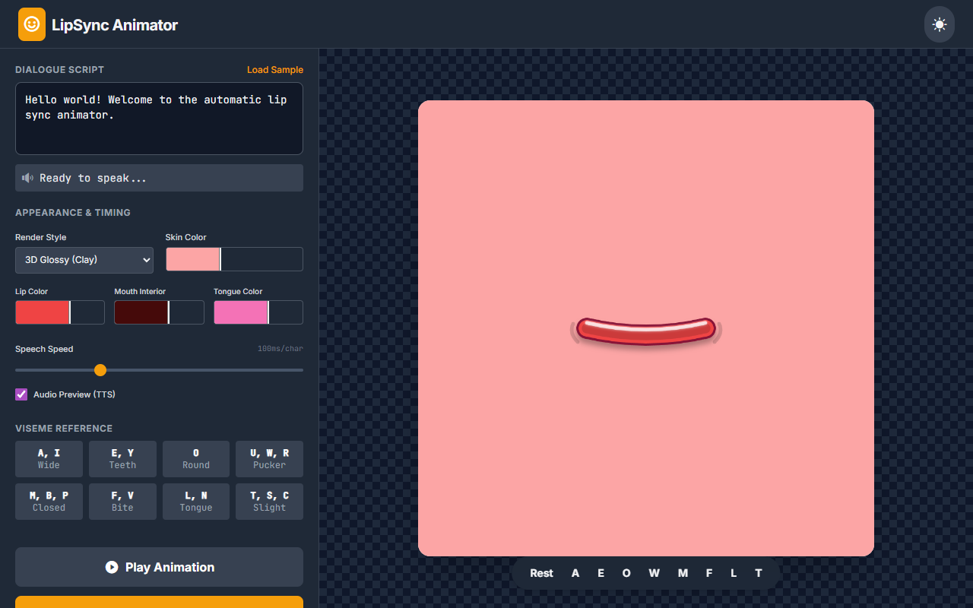The width and height of the screenshot is (973, 608).
Task: Click inside the Dialogue Script text area
Action: 159,118
